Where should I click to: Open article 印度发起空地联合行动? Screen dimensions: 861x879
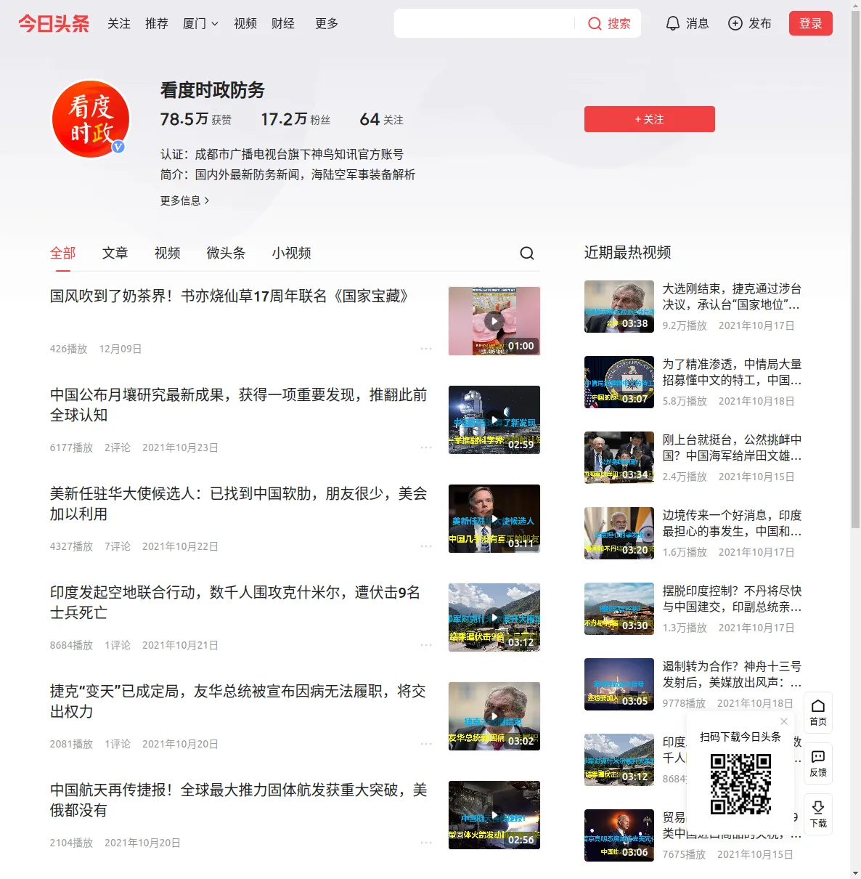[235, 602]
